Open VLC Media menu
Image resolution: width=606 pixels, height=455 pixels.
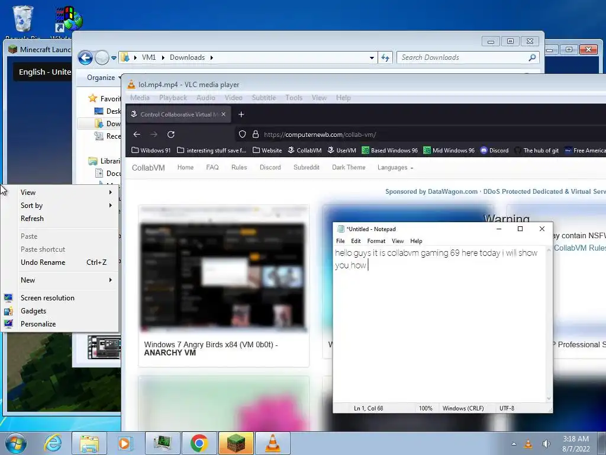click(x=140, y=98)
